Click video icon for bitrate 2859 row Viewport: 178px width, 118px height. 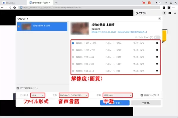pyautogui.click(x=157, y=57)
